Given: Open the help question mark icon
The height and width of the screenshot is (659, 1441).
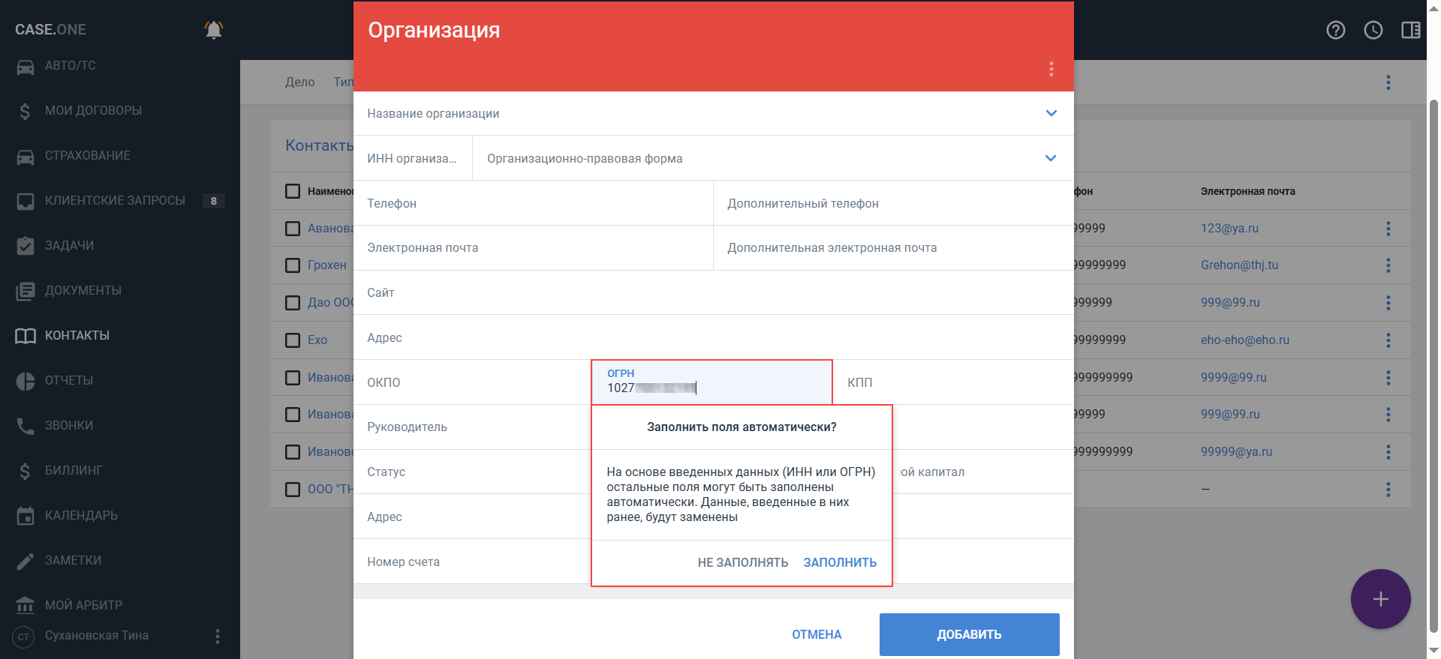Looking at the screenshot, I should pos(1336,30).
